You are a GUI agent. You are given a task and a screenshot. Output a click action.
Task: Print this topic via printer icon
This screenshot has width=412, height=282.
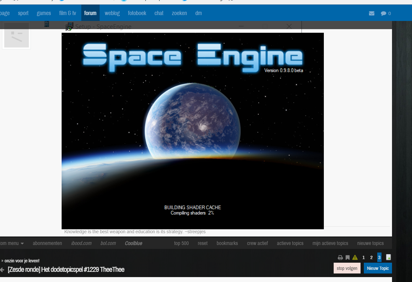click(341, 257)
